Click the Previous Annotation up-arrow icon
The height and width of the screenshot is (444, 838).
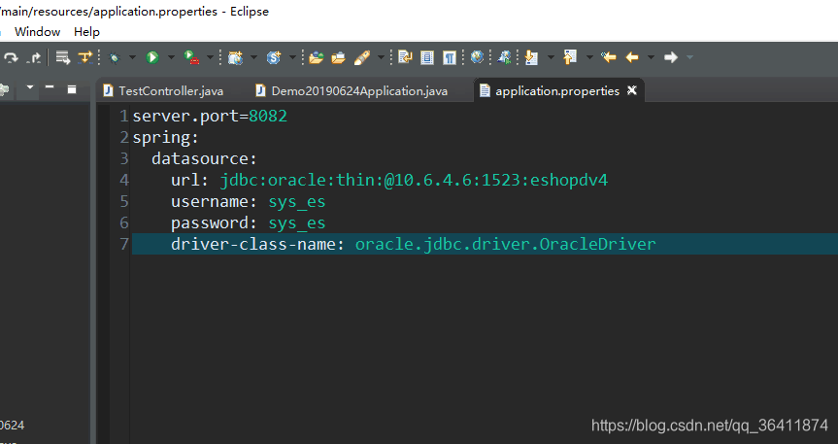(570, 57)
